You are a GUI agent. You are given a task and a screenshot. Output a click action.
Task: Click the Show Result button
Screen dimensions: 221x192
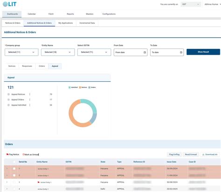(203, 52)
